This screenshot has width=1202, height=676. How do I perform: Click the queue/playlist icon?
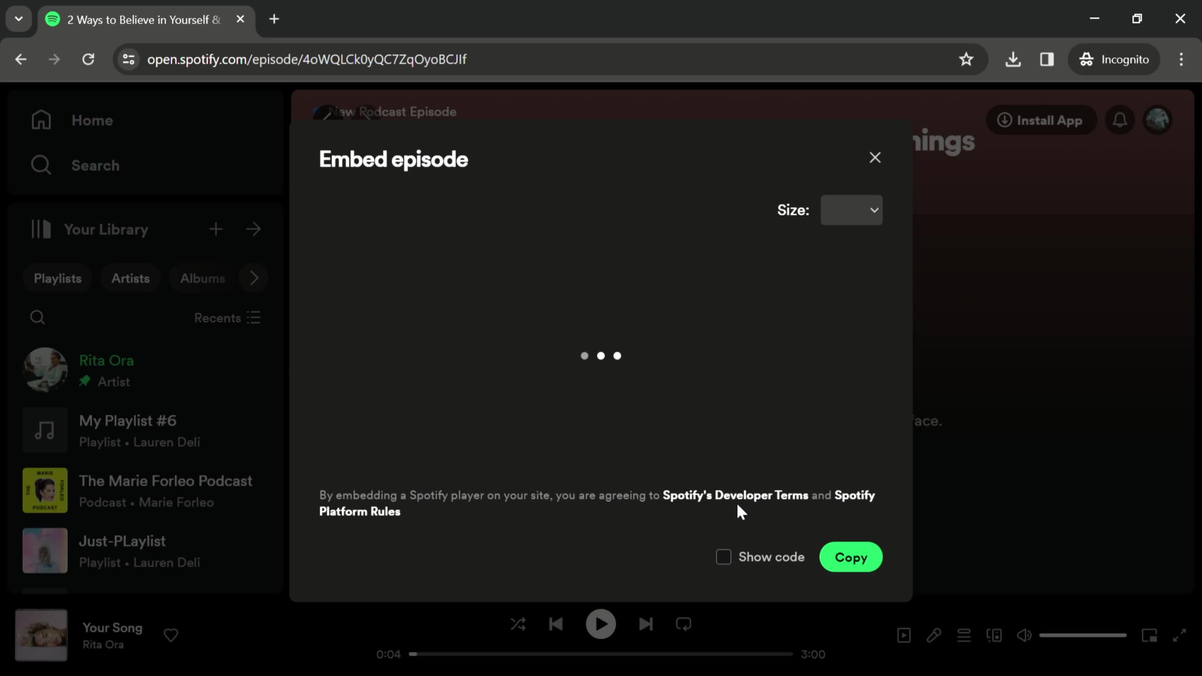point(963,636)
